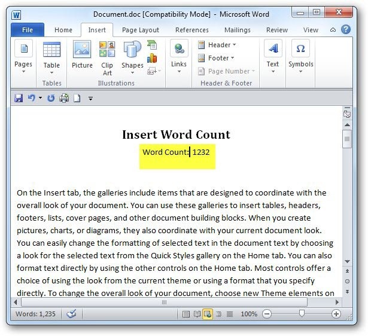Click the Footer icon
Screen dimensions: 368x336
point(201,58)
